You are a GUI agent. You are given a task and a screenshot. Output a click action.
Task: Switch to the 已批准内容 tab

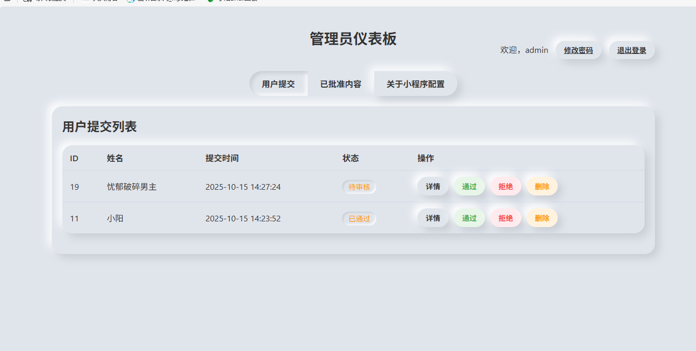(x=340, y=83)
